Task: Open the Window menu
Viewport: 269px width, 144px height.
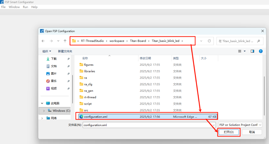Action: 14,7
